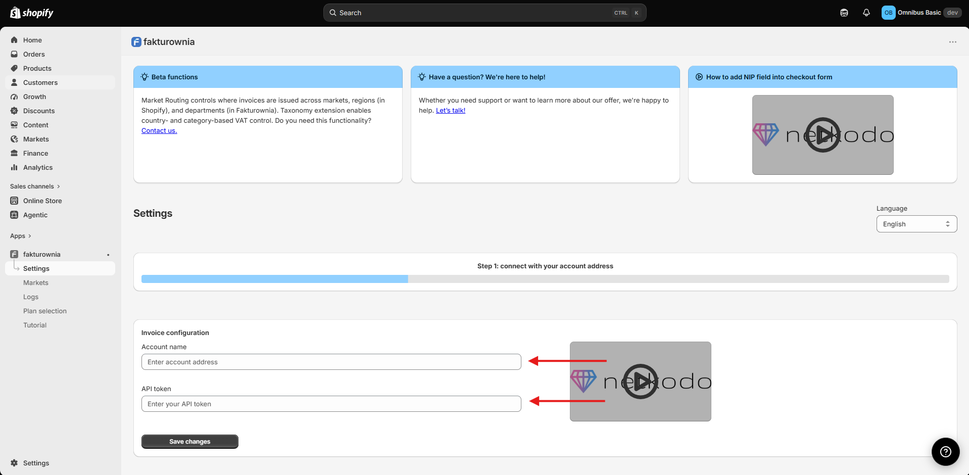Viewport: 969px width, 475px height.
Task: Go to Customers page
Action: [x=60, y=82]
